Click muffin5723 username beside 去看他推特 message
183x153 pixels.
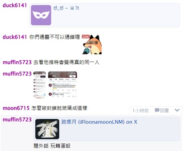[x=17, y=62]
